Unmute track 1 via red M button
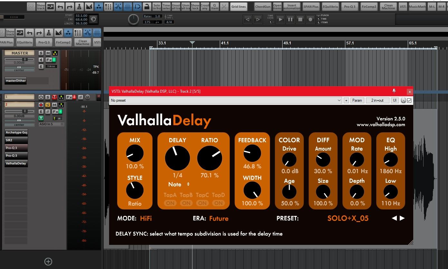 click(54, 97)
